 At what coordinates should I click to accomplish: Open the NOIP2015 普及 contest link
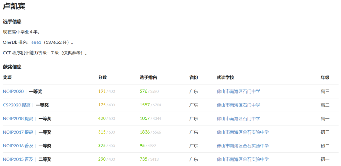18,159
